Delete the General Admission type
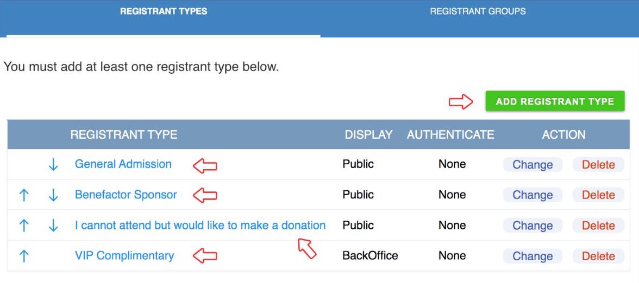Viewport: 639px width, 283px height. click(x=598, y=165)
